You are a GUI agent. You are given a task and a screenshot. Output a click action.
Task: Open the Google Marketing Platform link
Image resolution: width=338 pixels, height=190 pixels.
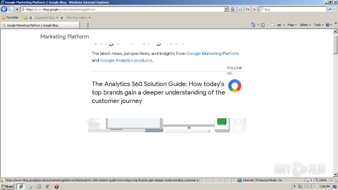point(213,53)
